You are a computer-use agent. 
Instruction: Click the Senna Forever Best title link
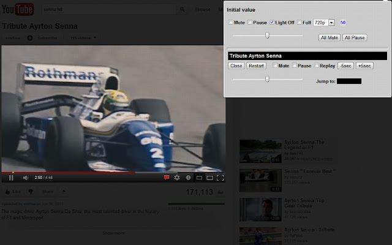pyautogui.click(x=310, y=171)
